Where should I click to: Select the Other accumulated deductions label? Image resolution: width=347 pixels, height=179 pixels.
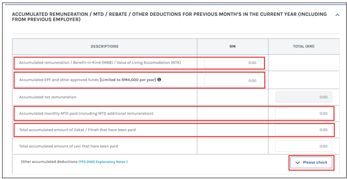tap(49, 161)
